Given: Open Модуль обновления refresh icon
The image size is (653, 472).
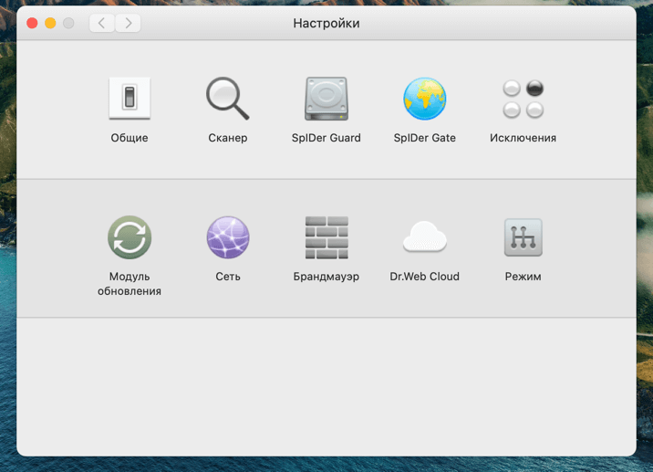Looking at the screenshot, I should click(x=130, y=237).
